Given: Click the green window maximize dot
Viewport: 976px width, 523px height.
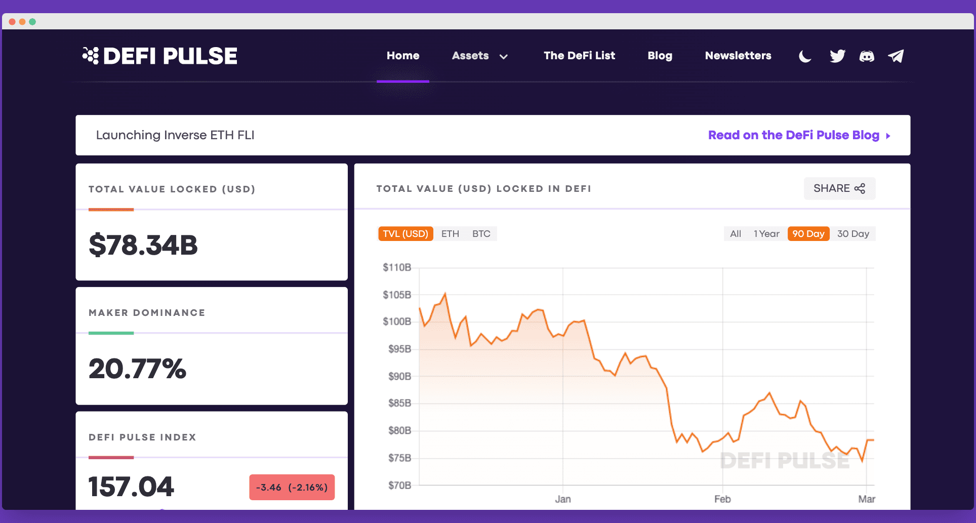Looking at the screenshot, I should point(32,22).
